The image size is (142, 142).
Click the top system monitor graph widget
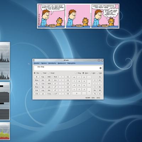pos(5,61)
